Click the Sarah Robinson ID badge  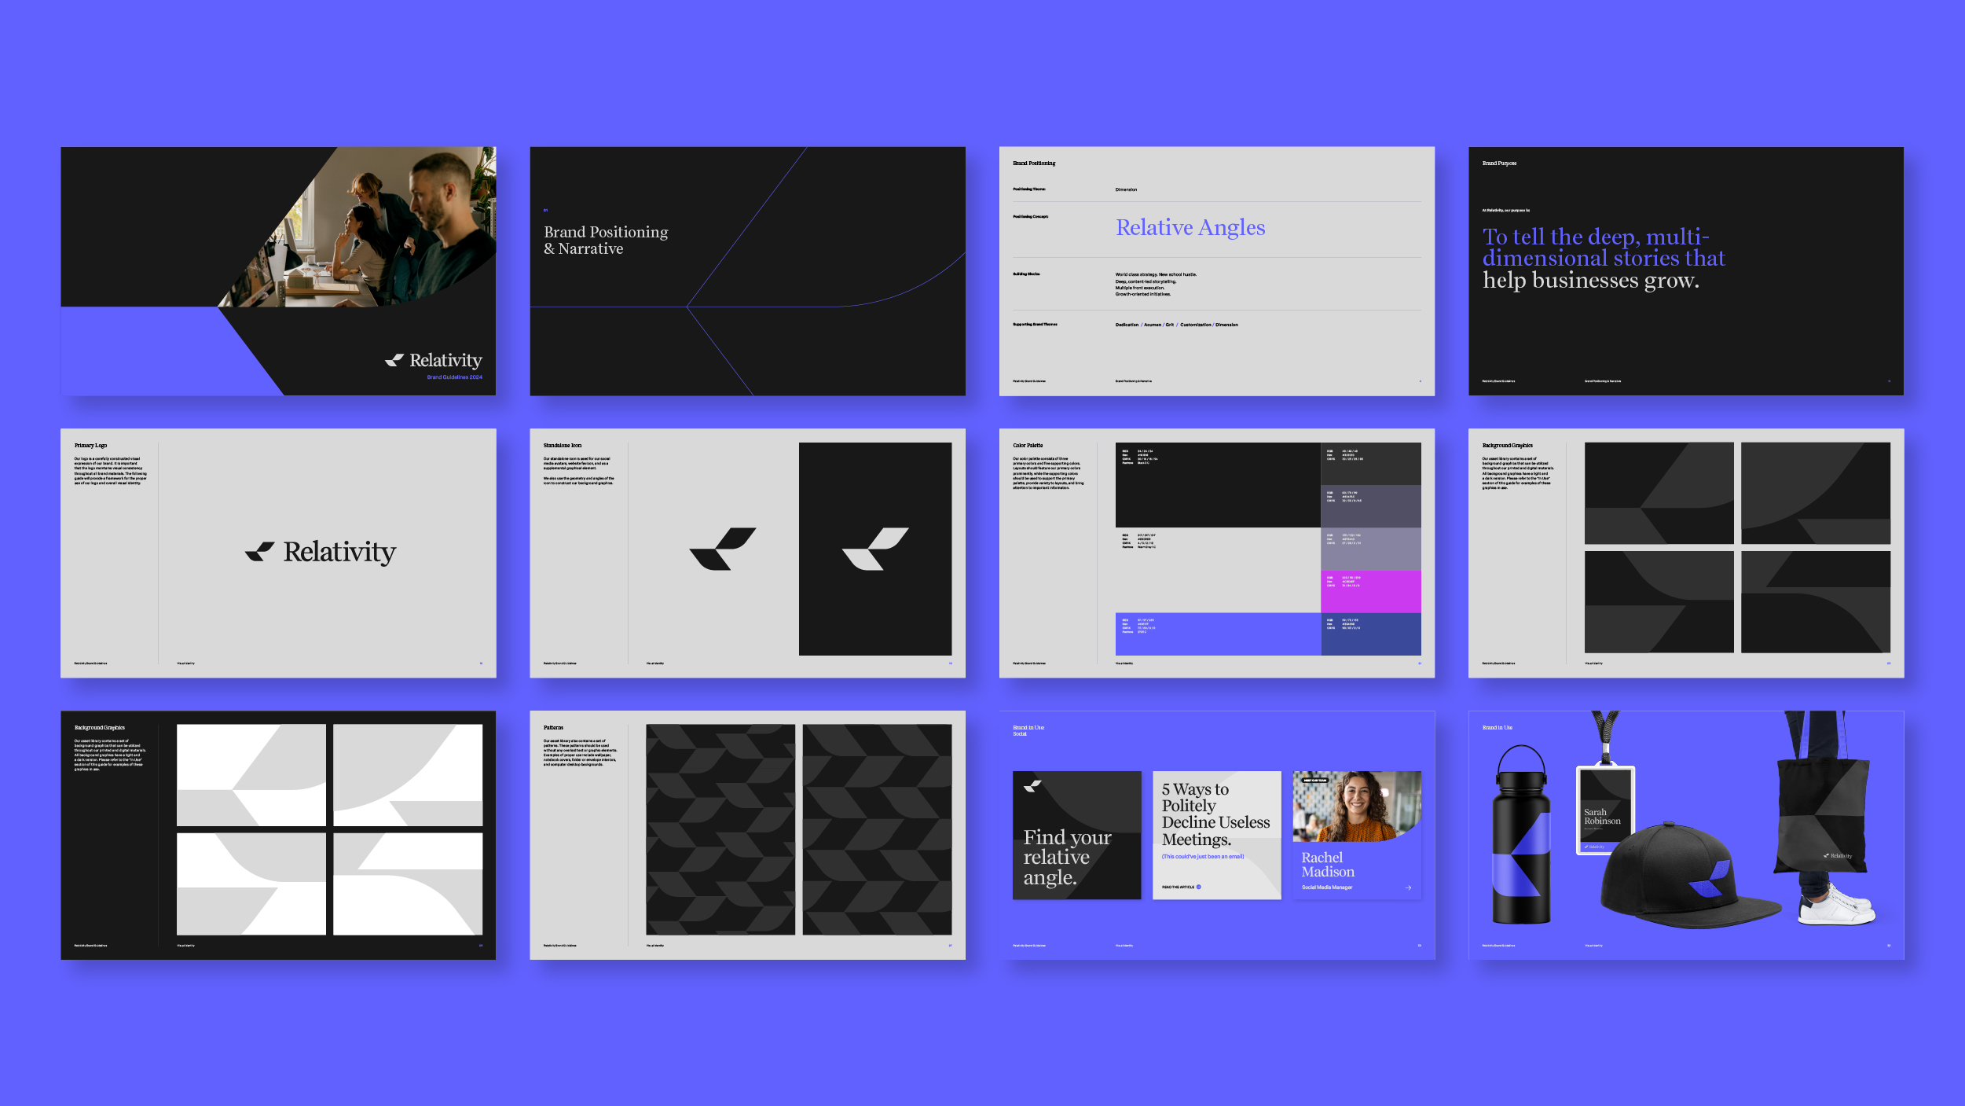point(1604,810)
